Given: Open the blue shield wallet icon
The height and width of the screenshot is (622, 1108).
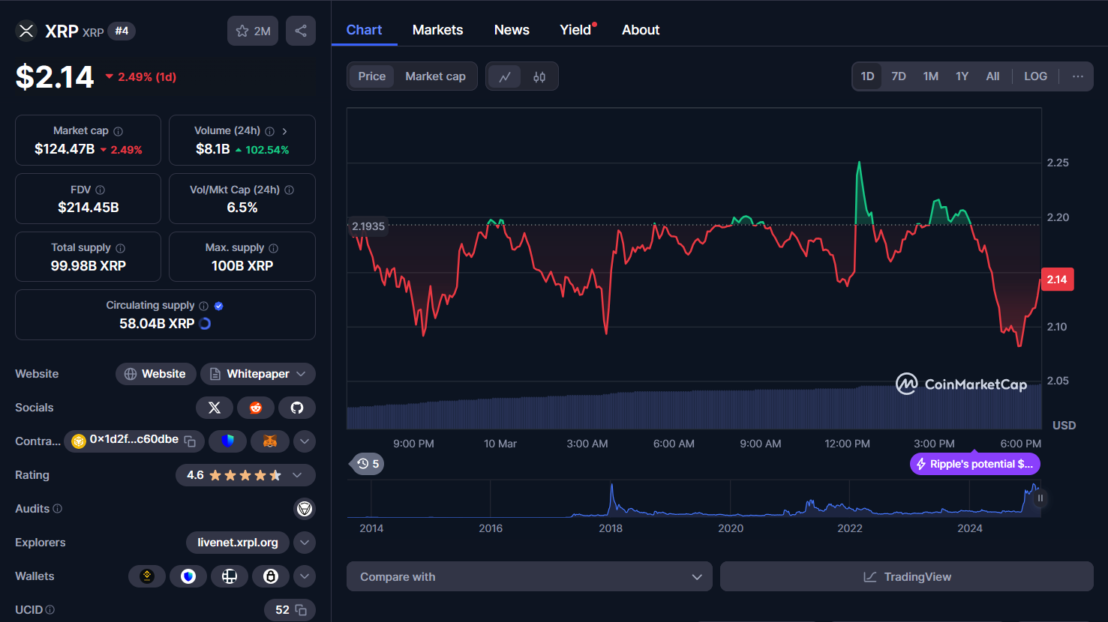Looking at the screenshot, I should click(188, 576).
